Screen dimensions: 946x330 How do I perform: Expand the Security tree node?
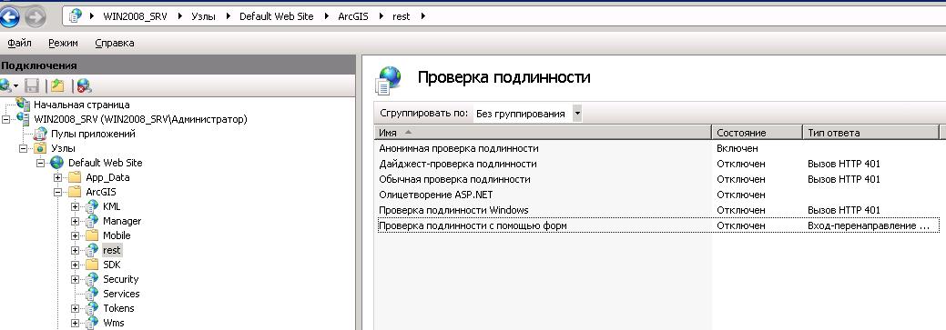pyautogui.click(x=75, y=279)
